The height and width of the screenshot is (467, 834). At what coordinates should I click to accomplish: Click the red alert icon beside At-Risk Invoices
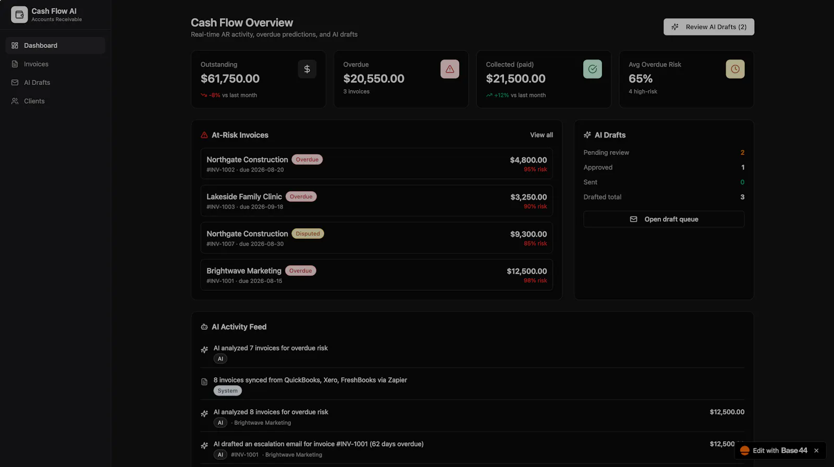(x=204, y=135)
